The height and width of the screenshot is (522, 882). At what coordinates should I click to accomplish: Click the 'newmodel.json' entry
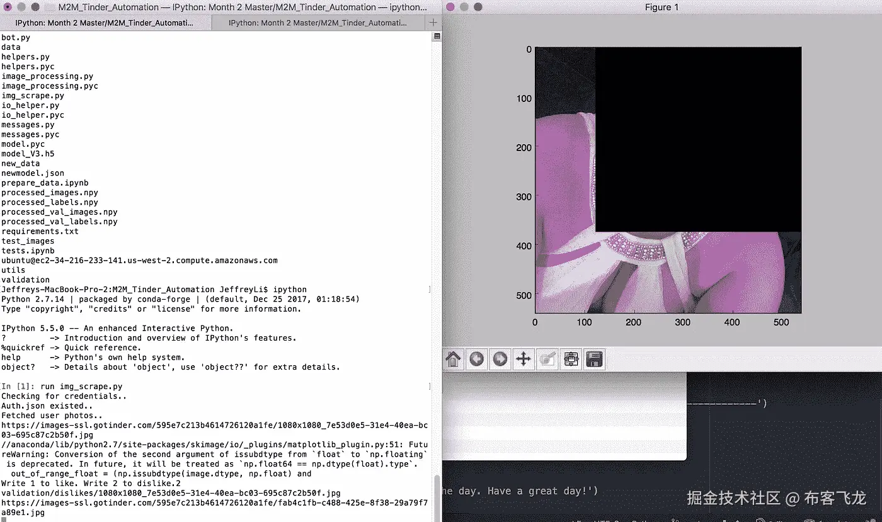tap(33, 173)
